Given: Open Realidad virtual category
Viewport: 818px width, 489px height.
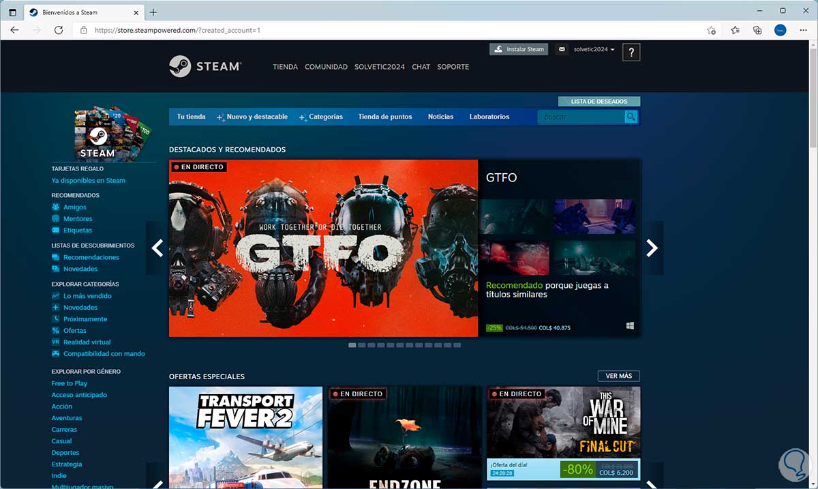Looking at the screenshot, I should point(87,342).
